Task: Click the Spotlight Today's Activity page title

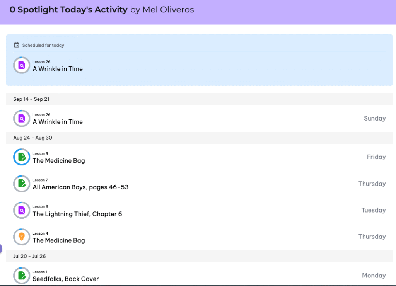Action: click(68, 10)
